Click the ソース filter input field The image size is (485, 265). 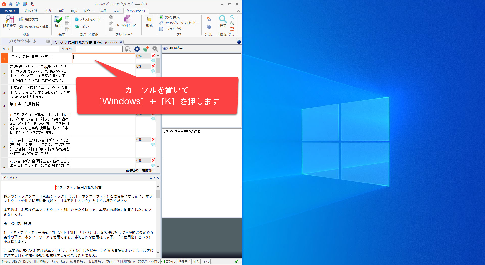point(36,49)
